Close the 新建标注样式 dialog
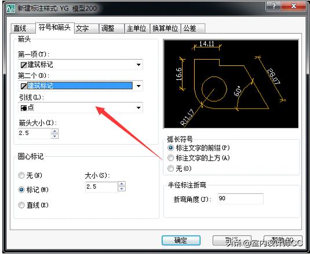 click(x=294, y=6)
